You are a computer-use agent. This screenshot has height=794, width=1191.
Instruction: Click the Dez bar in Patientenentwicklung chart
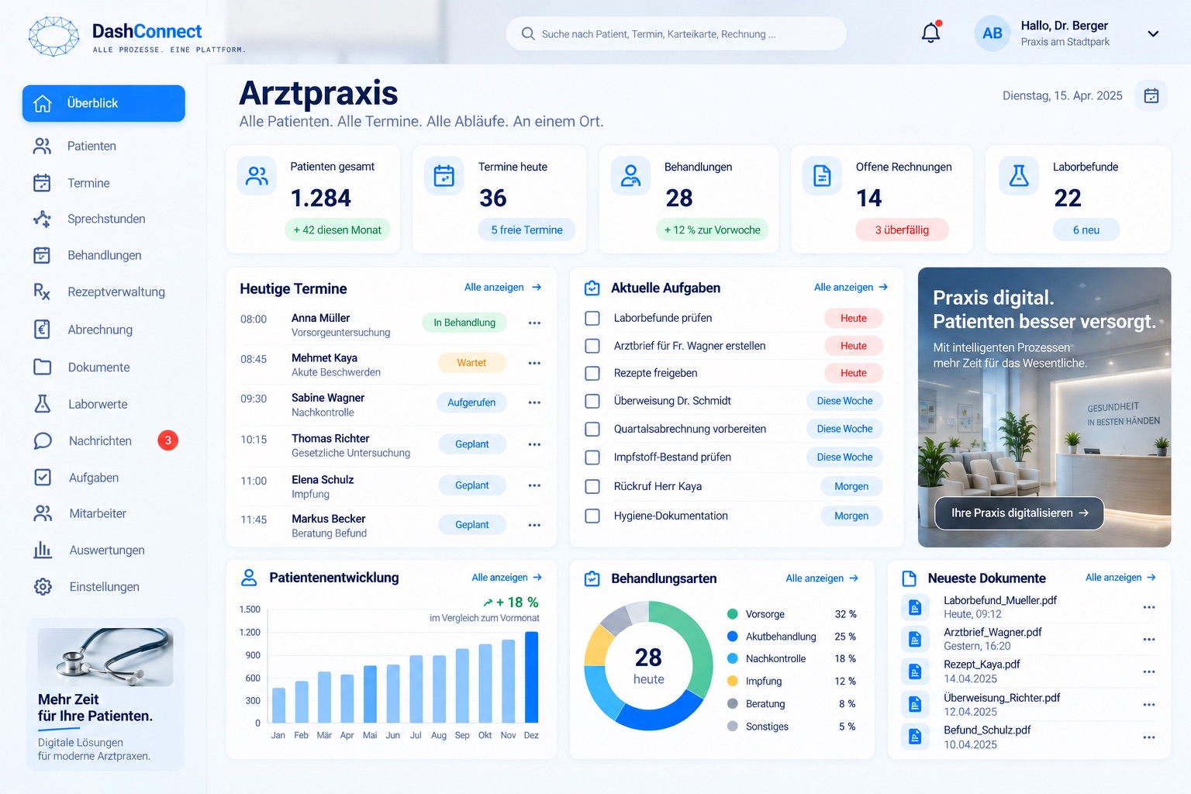pyautogui.click(x=531, y=677)
